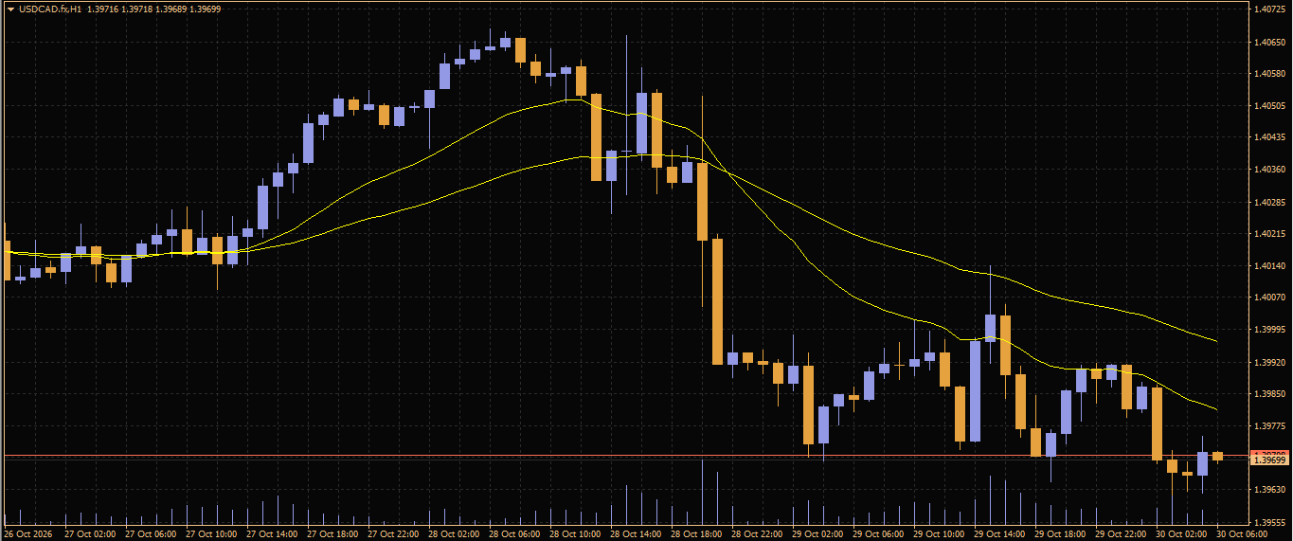Click the 28 Oct 02:00 time label
This screenshot has height=541, width=1293.
point(454,534)
